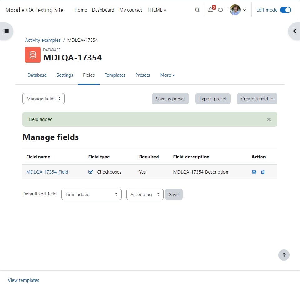This screenshot has height=289, width=300.
Task: Open the help question mark button
Action: tap(284, 255)
